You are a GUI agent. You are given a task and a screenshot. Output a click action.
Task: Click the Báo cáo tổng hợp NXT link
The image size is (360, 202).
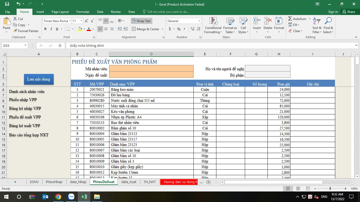point(29,135)
